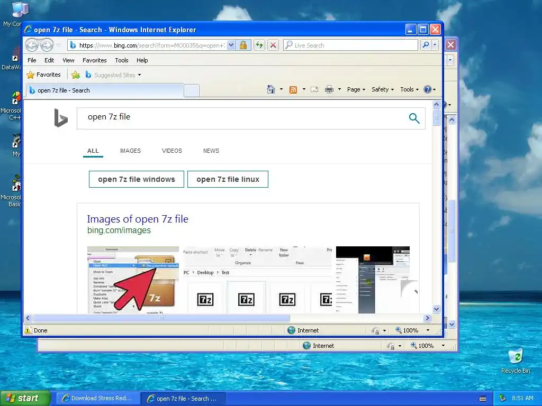
Task: Open the dark screenshot image thumbnail
Action: [373, 280]
